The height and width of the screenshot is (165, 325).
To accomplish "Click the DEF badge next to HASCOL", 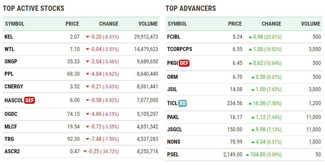I will point(29,100).
